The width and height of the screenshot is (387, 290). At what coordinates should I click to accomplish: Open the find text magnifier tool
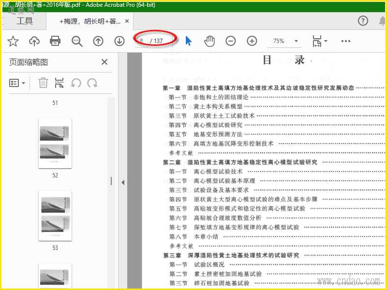pyautogui.click(x=77, y=41)
